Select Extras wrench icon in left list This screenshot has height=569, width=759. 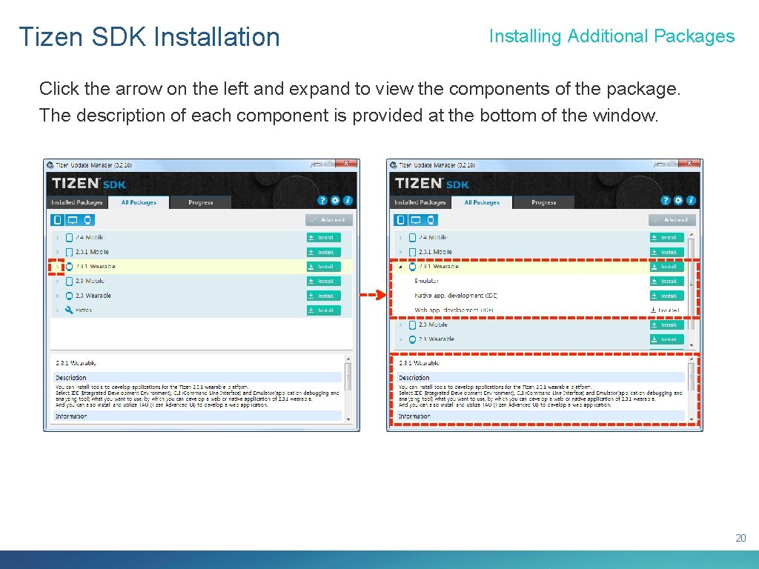click(69, 310)
